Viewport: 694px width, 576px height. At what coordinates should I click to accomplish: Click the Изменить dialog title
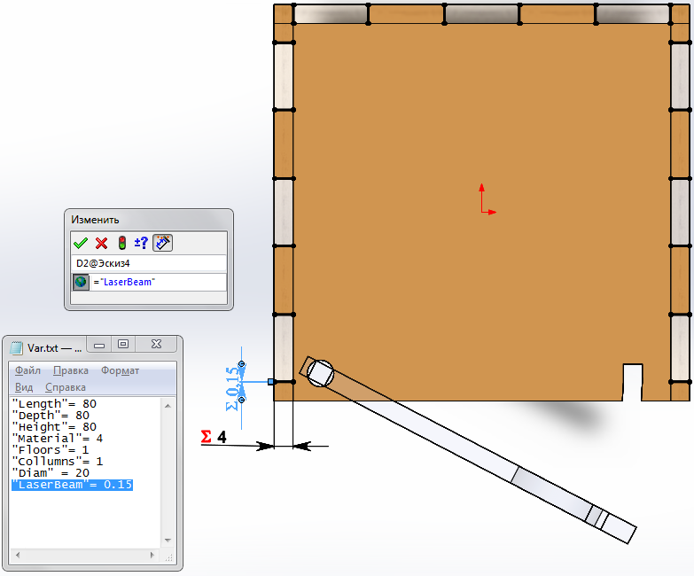(x=95, y=220)
